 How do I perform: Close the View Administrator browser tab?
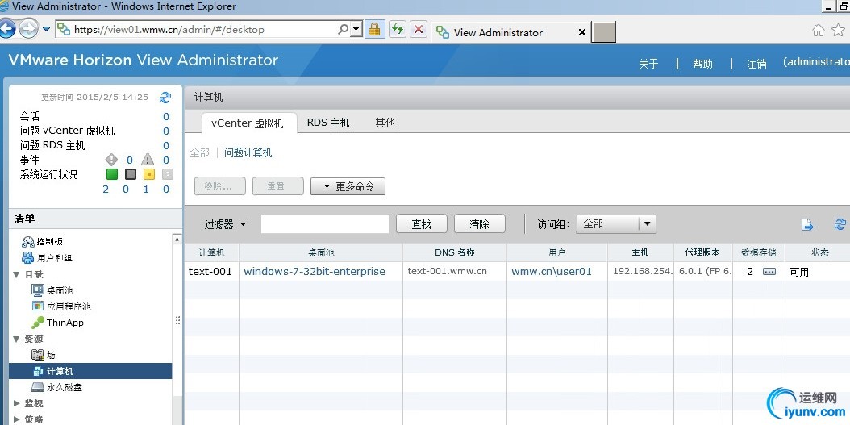[581, 32]
